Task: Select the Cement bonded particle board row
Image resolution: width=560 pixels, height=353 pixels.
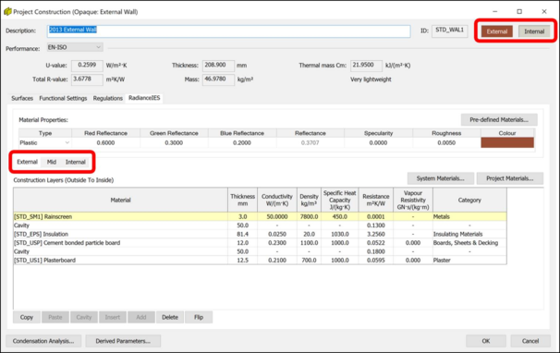Action: coord(260,243)
